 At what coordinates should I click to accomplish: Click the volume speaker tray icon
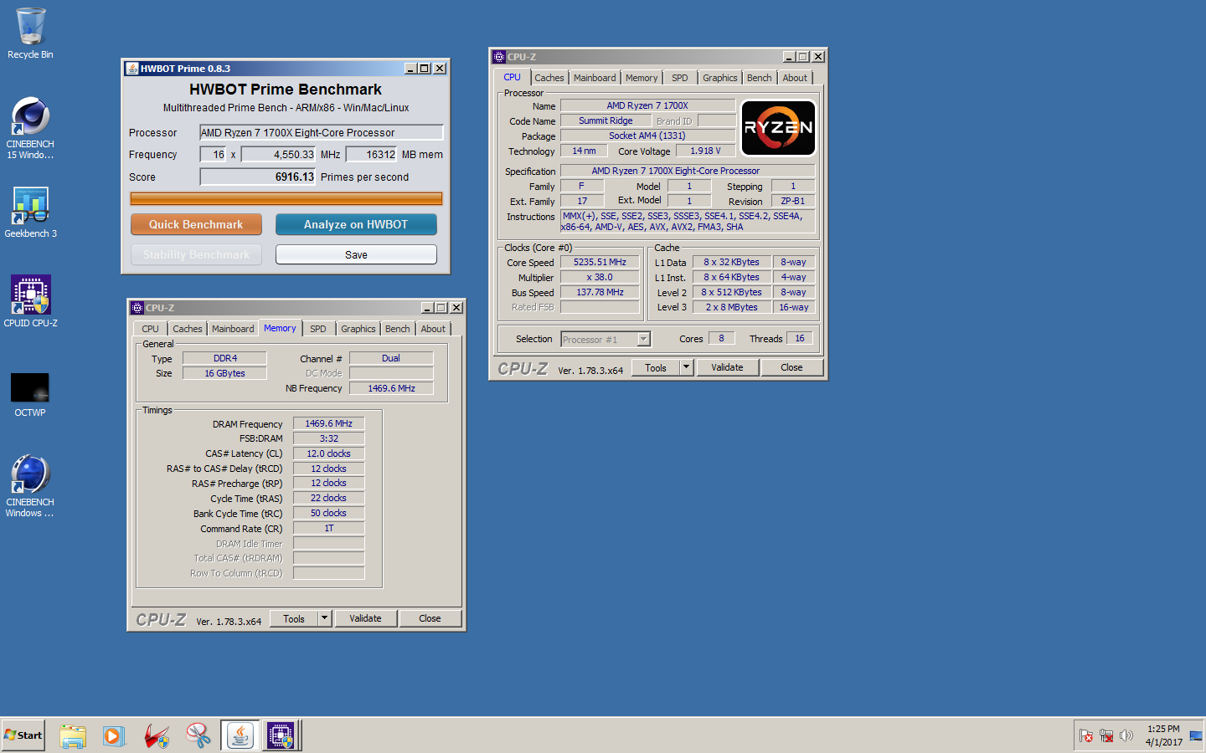pyautogui.click(x=1126, y=735)
